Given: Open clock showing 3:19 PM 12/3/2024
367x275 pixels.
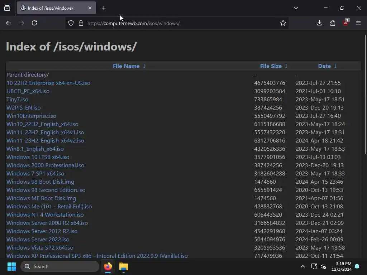Looking at the screenshot, I should pos(342,266).
